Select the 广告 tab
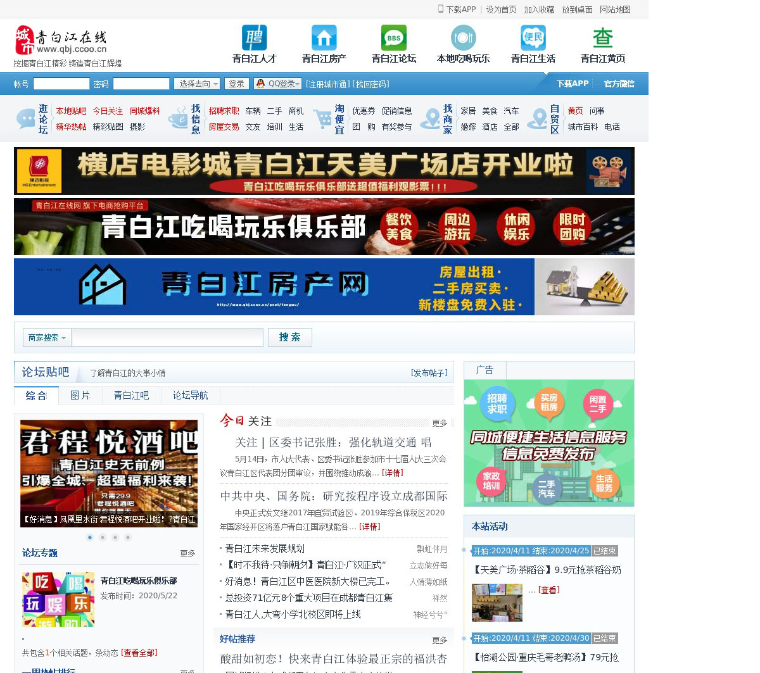This screenshot has width=760, height=673. click(x=485, y=370)
